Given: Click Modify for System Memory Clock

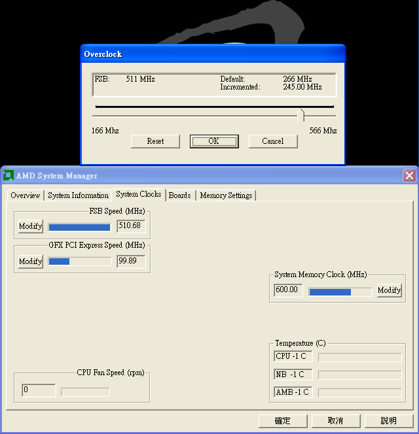Looking at the screenshot, I should [389, 290].
